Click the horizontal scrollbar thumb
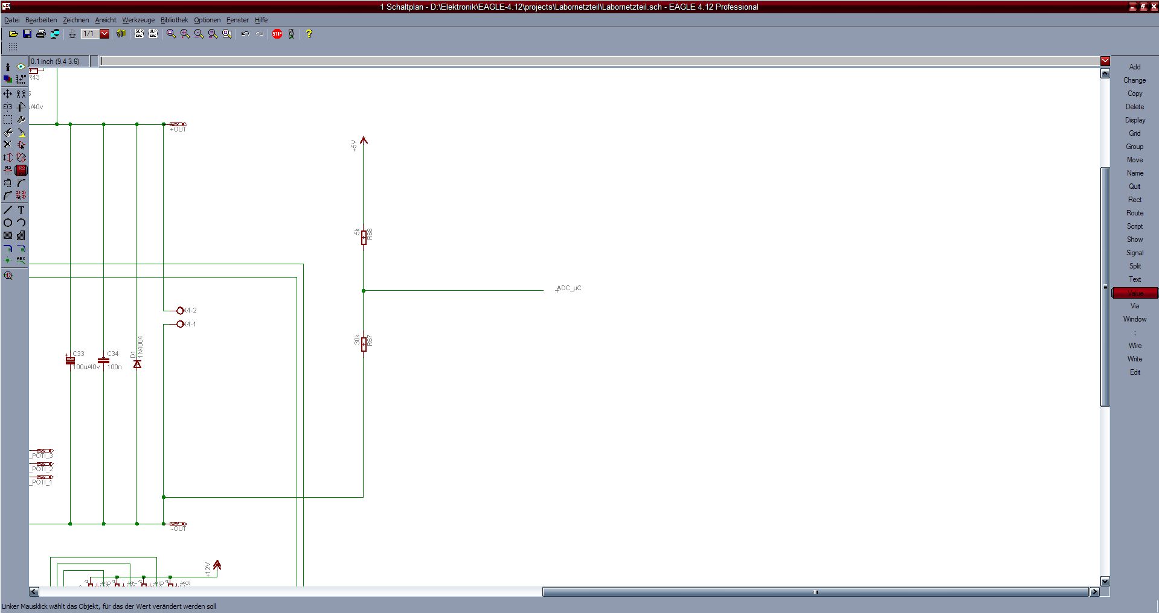This screenshot has width=1159, height=613. pyautogui.click(x=815, y=592)
